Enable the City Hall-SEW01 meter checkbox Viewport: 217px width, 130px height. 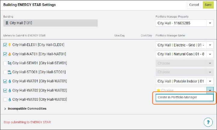[5, 63]
